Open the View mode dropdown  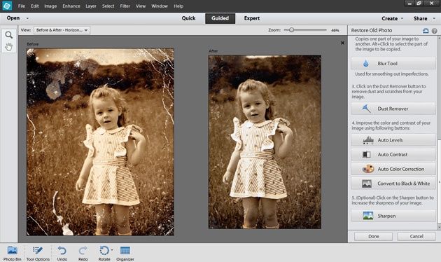62,30
